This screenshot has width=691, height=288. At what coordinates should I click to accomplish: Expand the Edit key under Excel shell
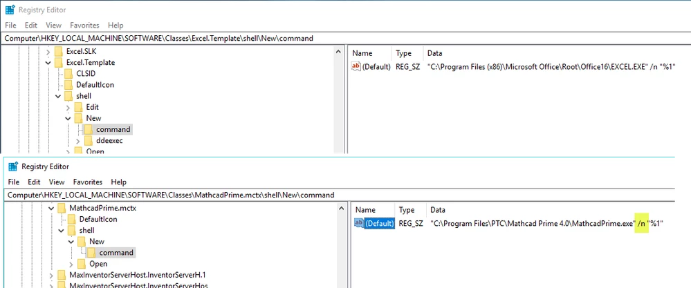[x=68, y=107]
